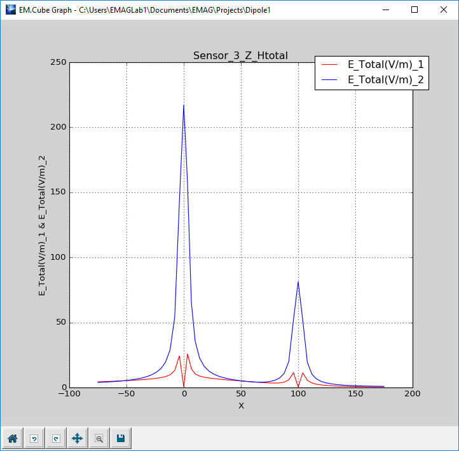
Task: Click the blue line sample in the legend
Action: 331,79
